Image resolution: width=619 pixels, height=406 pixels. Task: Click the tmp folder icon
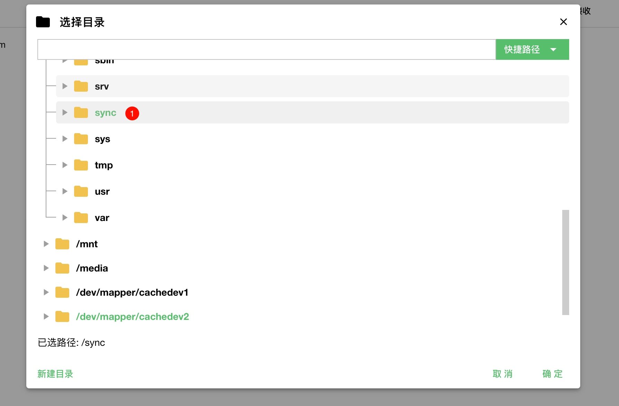pyautogui.click(x=81, y=165)
